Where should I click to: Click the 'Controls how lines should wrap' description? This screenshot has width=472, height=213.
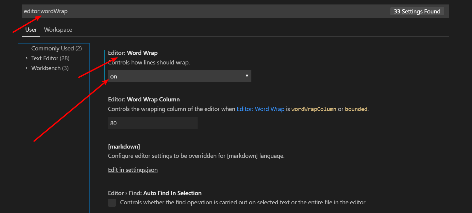pos(149,62)
